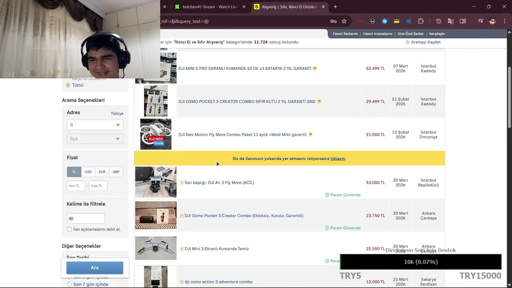Open the saved passwords key icon
512x288 pixels.
point(333,21)
